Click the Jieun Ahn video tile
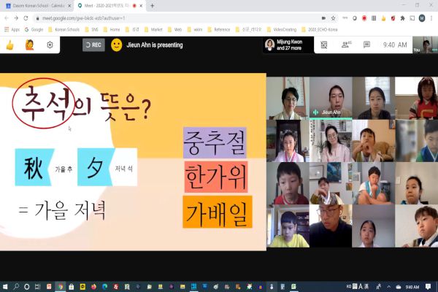Screen dimensions: 438x292 coord(330,98)
